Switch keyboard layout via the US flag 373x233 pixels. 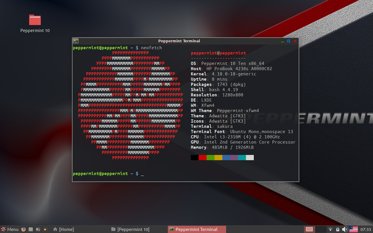tap(353, 230)
